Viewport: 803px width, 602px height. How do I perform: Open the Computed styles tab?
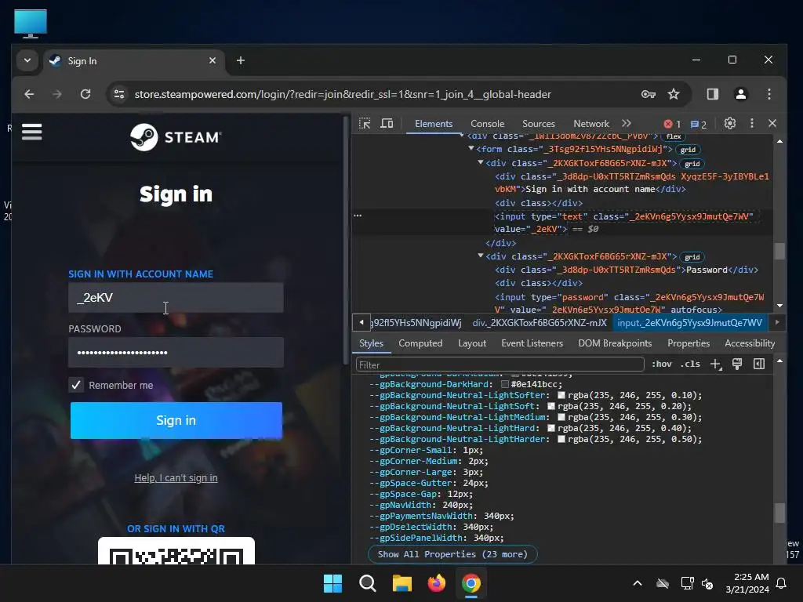[420, 343]
